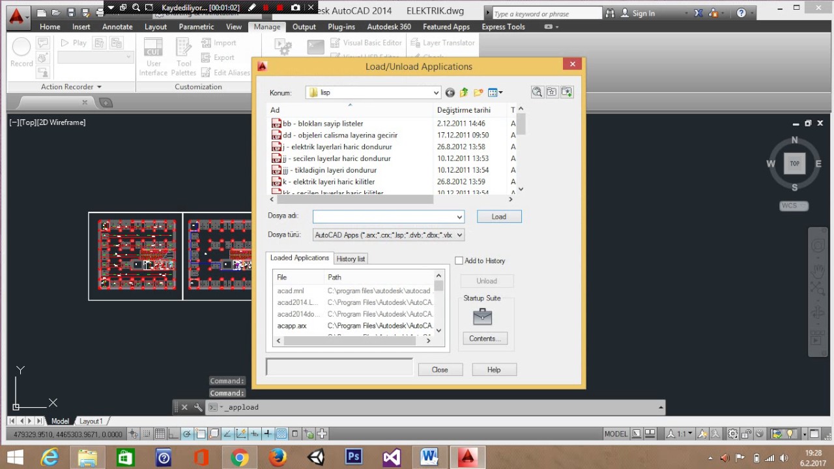This screenshot has height=469, width=834.
Task: Click the command line customize wrench icon
Action: point(198,407)
